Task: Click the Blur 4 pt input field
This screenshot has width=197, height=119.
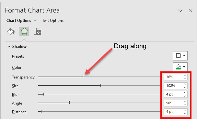Action: (173, 94)
